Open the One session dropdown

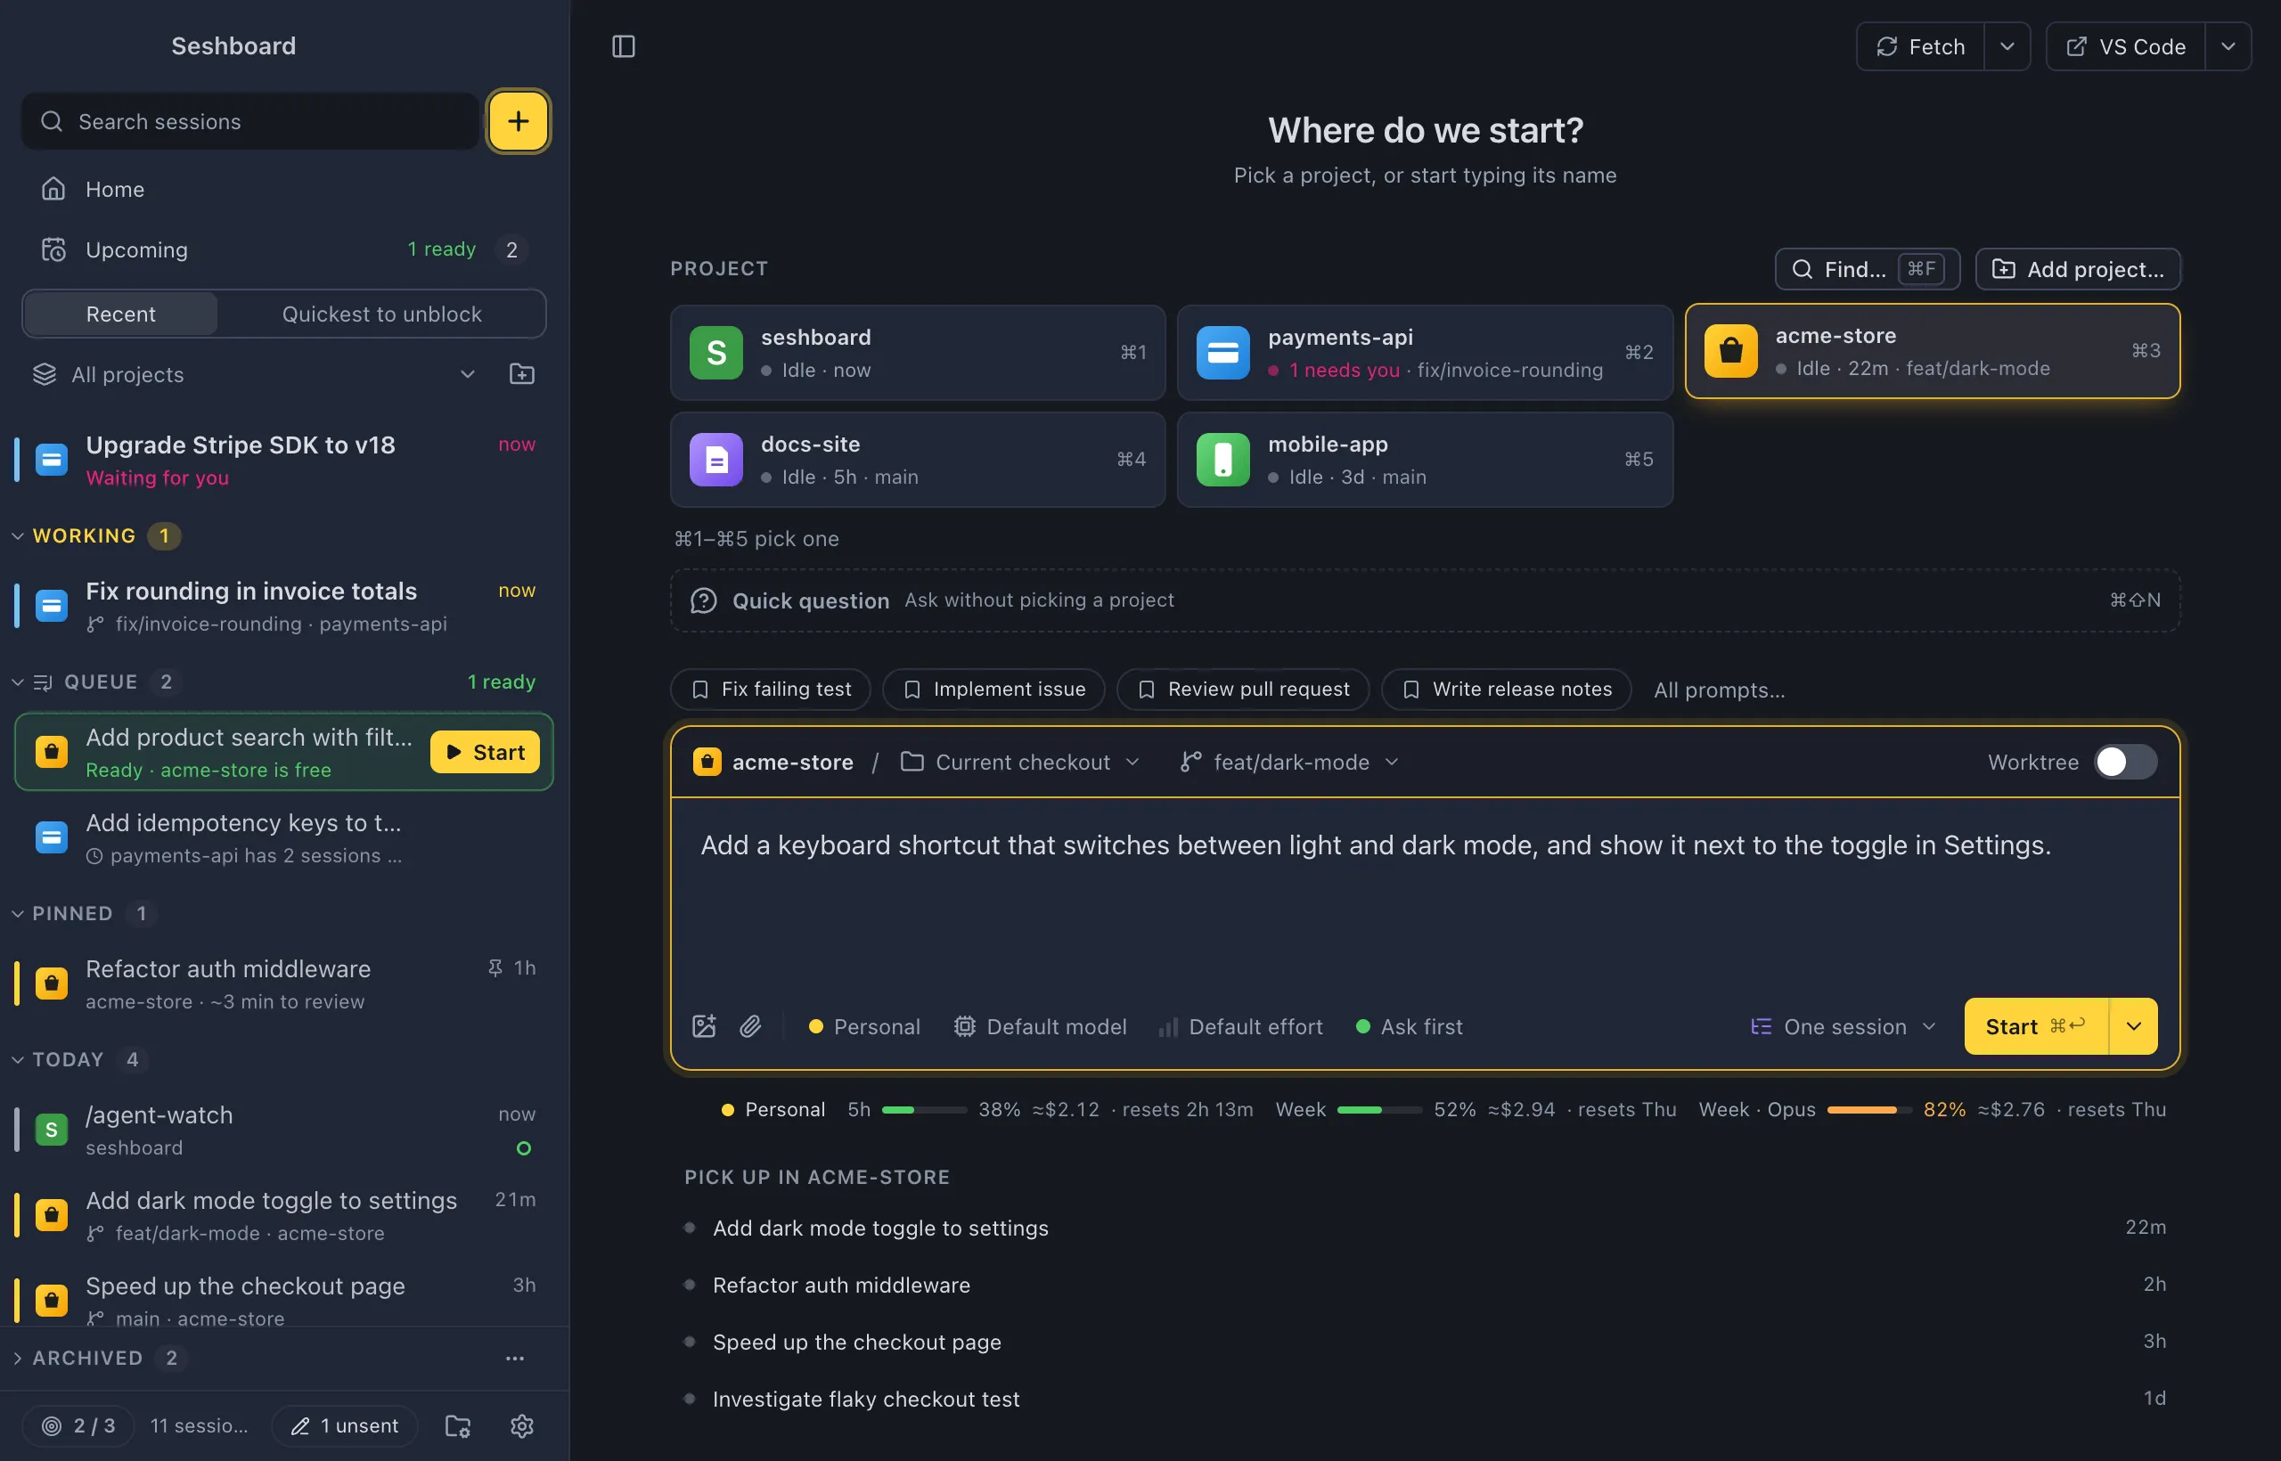click(1843, 1026)
